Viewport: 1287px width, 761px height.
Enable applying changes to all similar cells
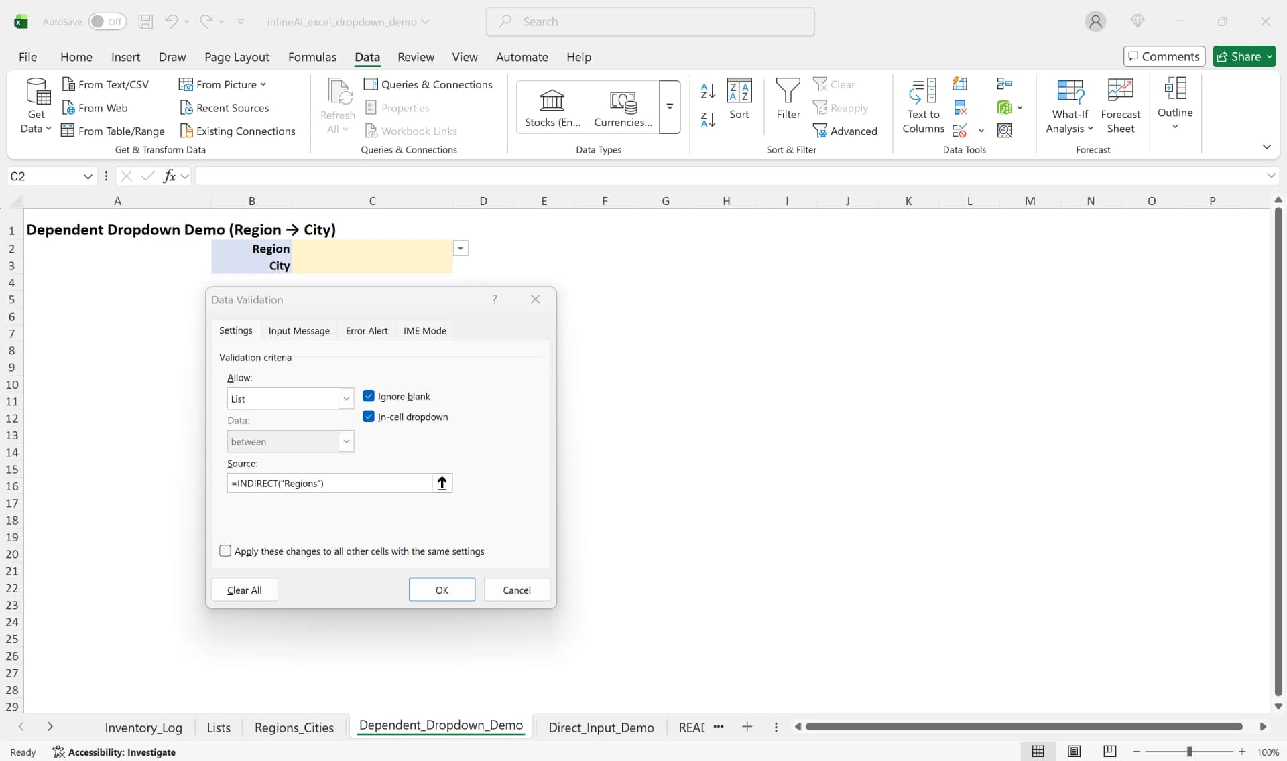pyautogui.click(x=225, y=551)
